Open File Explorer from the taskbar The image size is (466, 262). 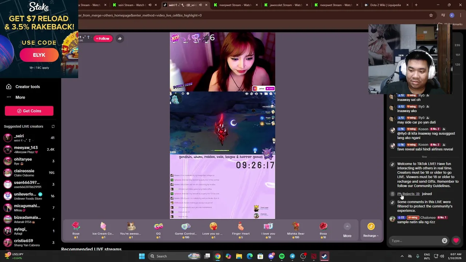(239, 256)
